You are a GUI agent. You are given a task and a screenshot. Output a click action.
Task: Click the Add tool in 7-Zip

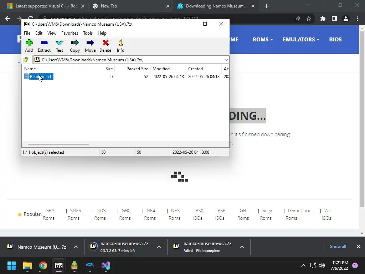(x=29, y=46)
